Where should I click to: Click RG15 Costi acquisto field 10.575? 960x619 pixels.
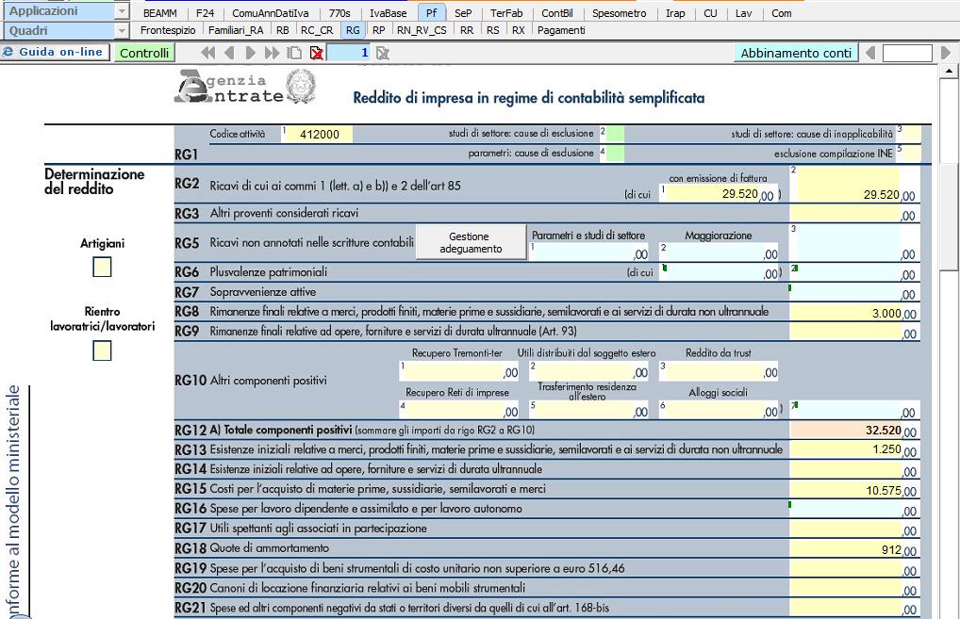tap(852, 489)
